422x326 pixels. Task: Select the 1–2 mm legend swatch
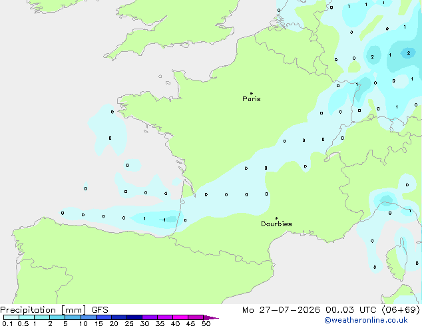tap(42, 317)
